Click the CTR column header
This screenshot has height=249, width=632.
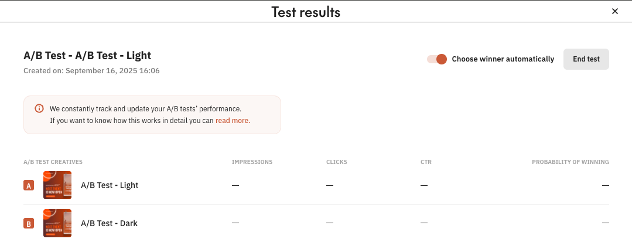point(426,162)
